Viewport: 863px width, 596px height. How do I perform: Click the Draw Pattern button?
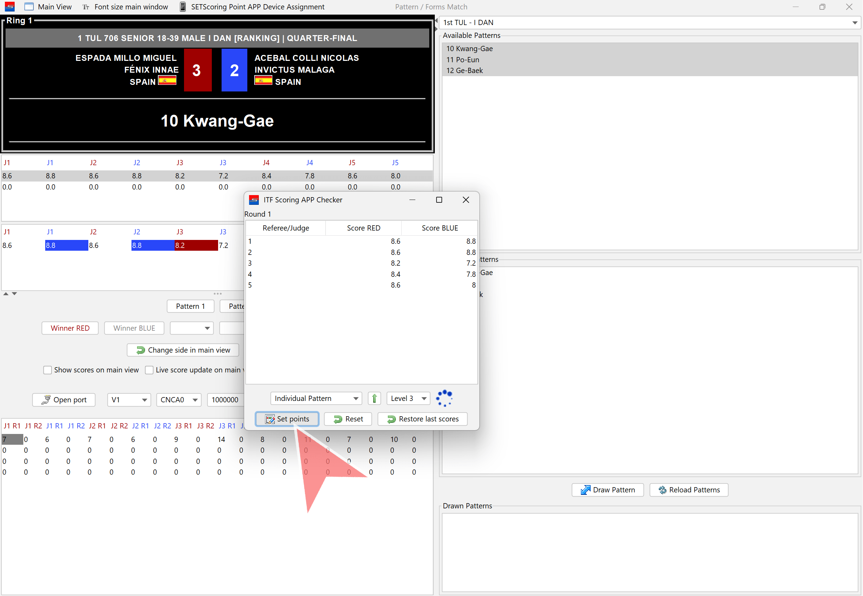click(607, 490)
